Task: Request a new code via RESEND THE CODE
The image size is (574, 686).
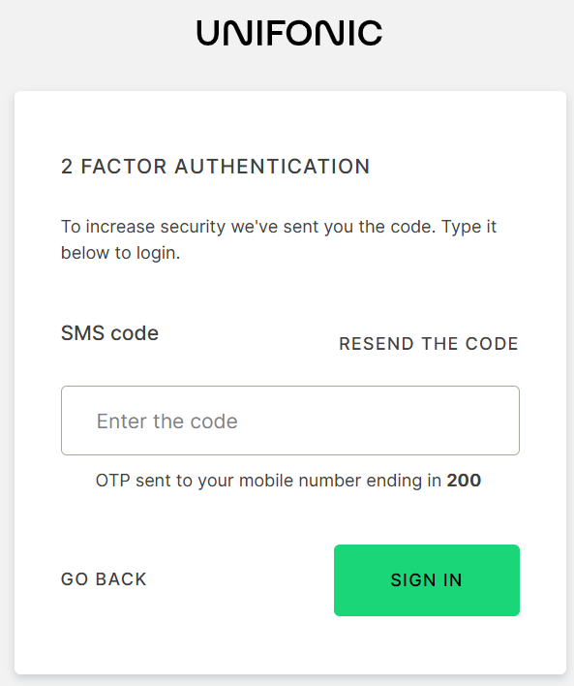Action: 429,344
